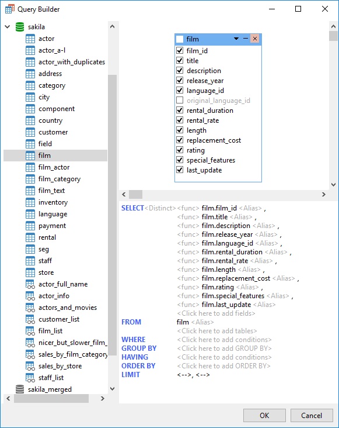Add a HAVING condition via its placeholder
Viewport: 339px width, 428px height.
tap(225, 357)
